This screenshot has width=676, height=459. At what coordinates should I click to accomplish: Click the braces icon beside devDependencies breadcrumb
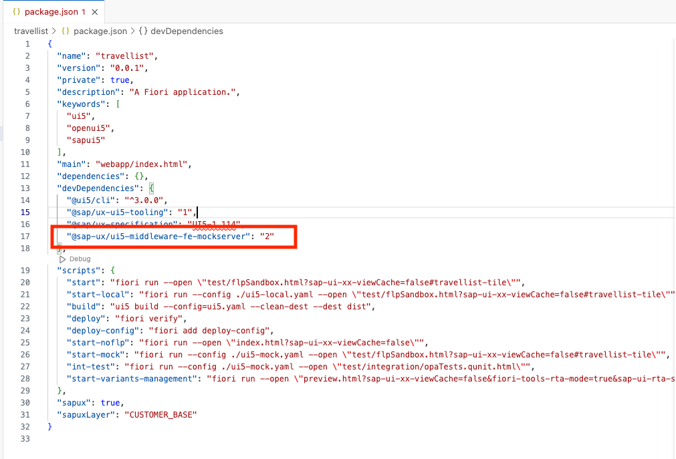[x=143, y=31]
